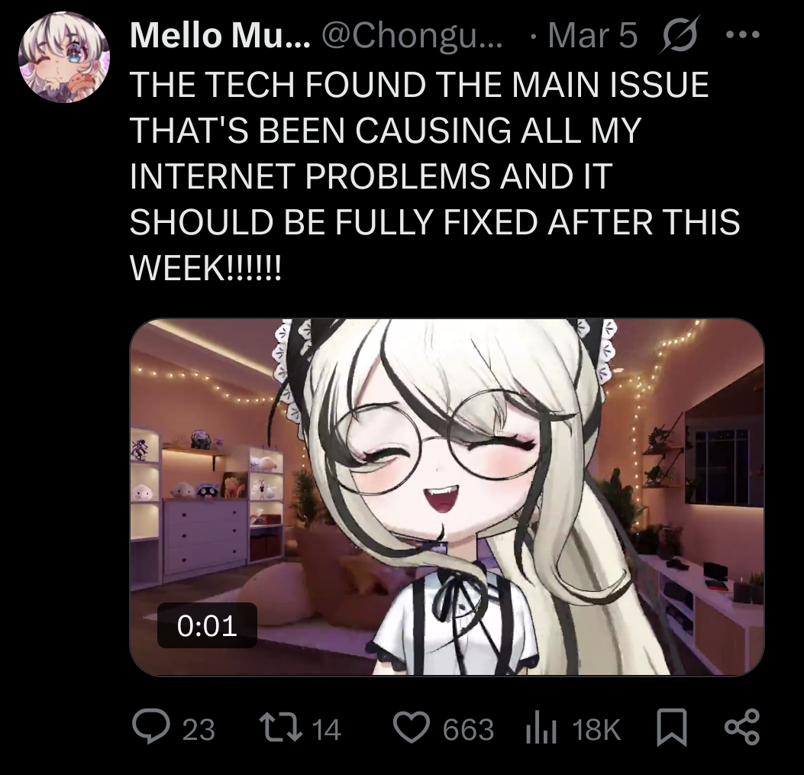
Task: Open the 23 replies count
Action: pos(199,729)
